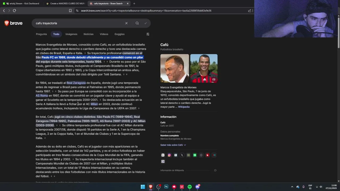Click the 'Real Zaragoza' highlighted text
The image size is (340, 191).
tap(76, 83)
